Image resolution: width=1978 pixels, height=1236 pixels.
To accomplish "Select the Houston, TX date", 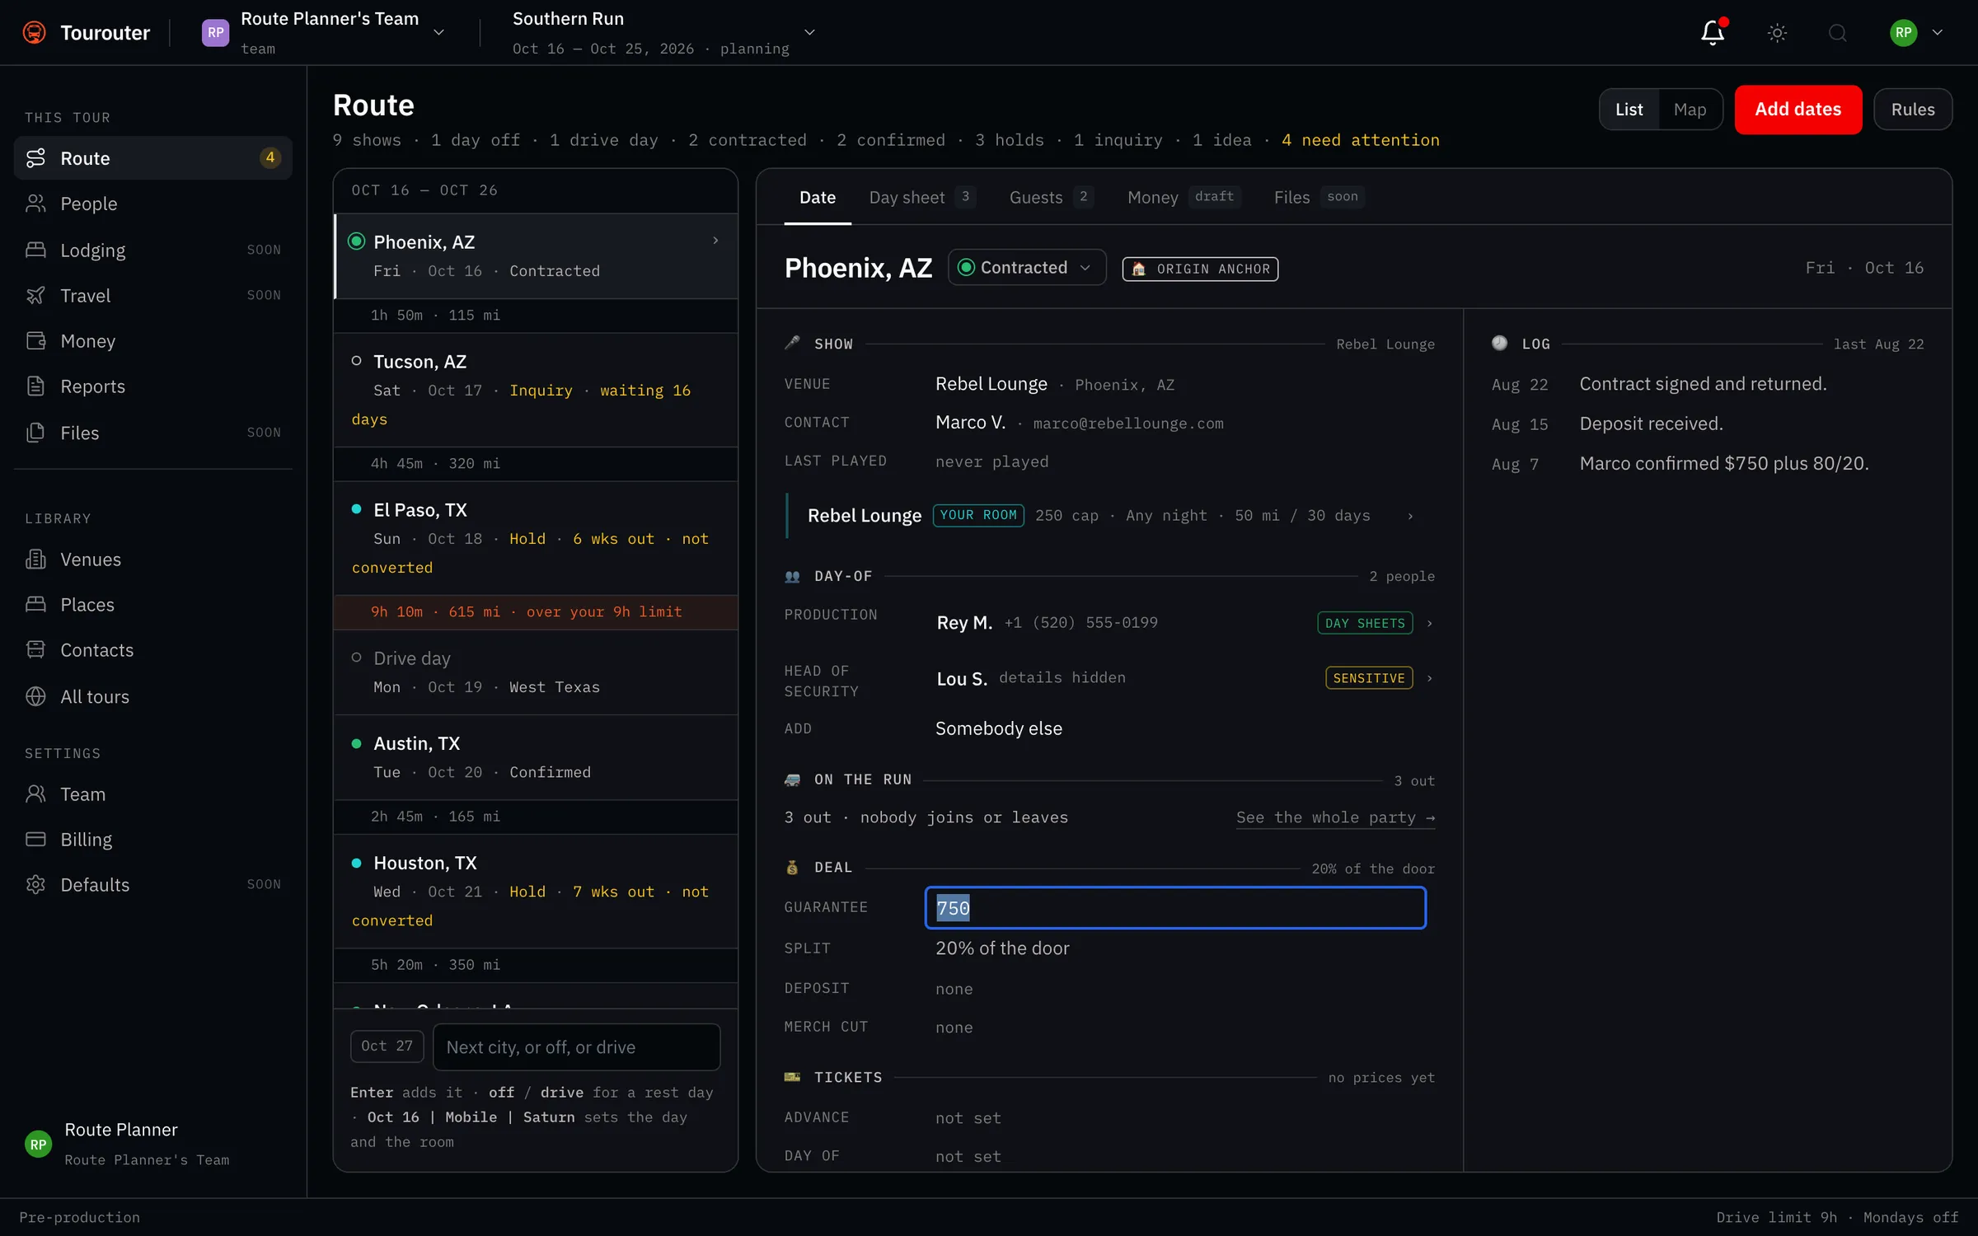I will (x=536, y=891).
